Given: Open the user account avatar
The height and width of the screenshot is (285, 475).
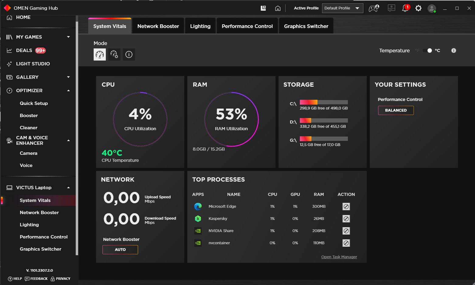Looking at the screenshot, I should [432, 8].
